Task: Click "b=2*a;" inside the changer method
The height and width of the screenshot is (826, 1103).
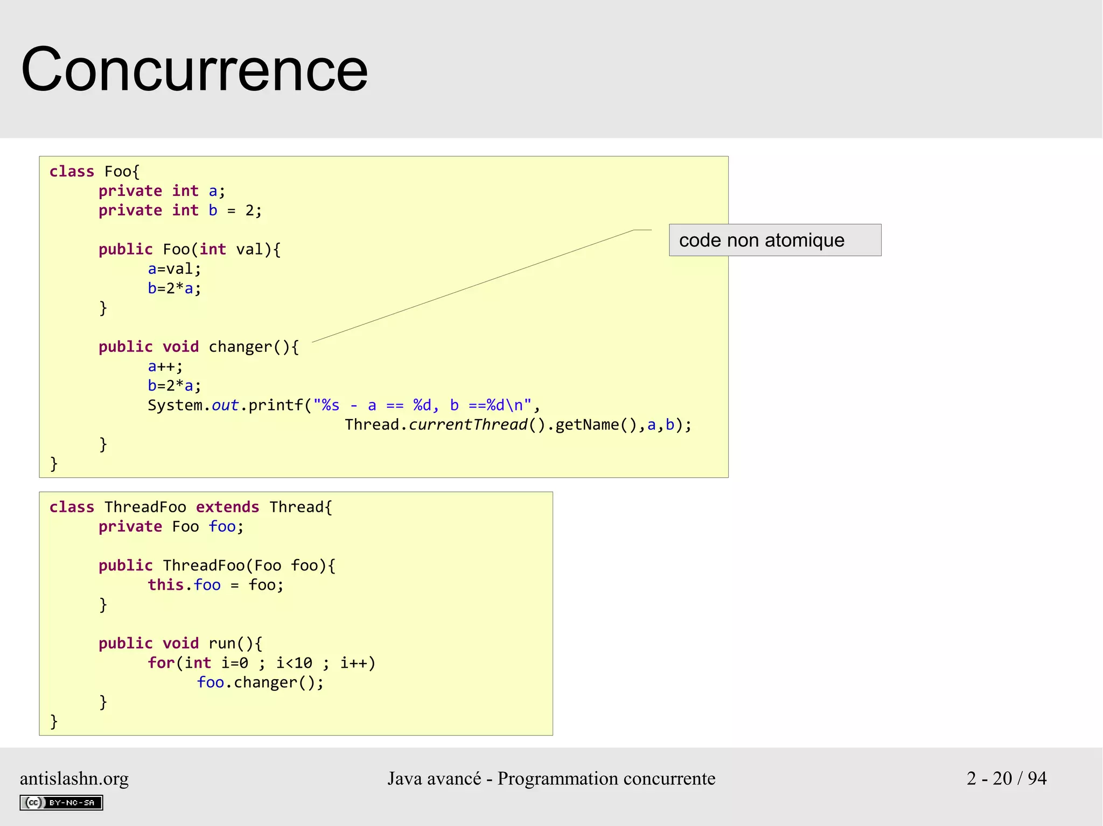Action: point(174,386)
